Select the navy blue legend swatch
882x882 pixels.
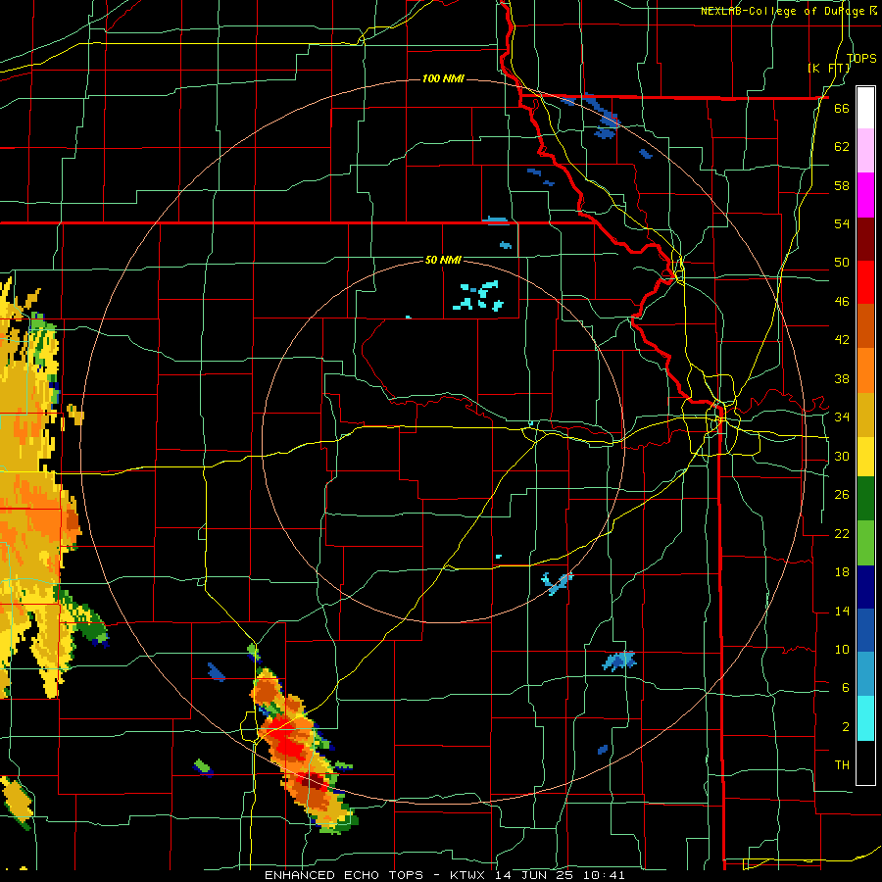tap(865, 587)
